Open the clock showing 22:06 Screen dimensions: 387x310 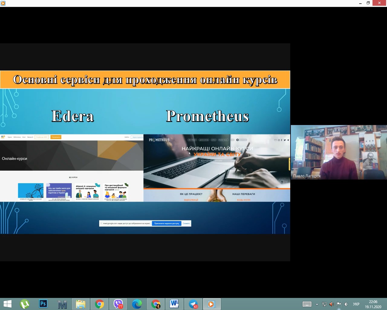373,304
